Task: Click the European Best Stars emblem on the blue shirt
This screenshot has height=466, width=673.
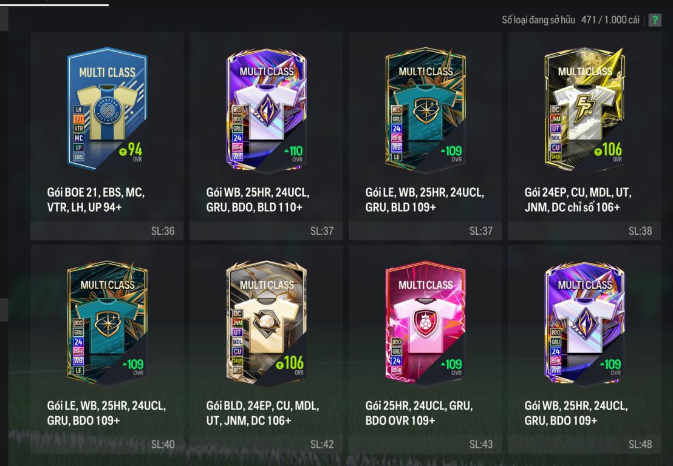Action: 107,111
